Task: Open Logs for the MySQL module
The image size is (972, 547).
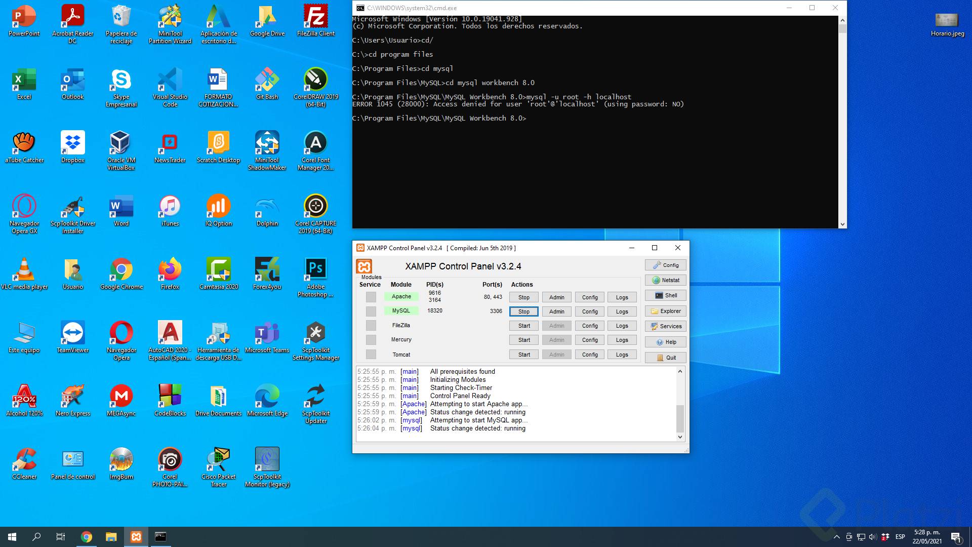Action: click(622, 311)
